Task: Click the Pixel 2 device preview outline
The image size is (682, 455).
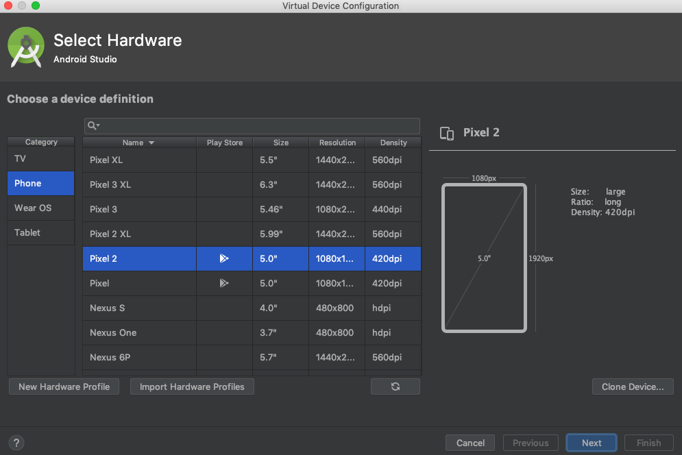Action: [484, 258]
